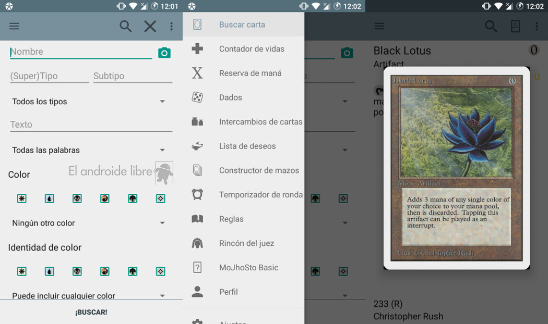The image size is (548, 324).
Task: Toggle colorless mana in Color row
Action: [x=160, y=198]
